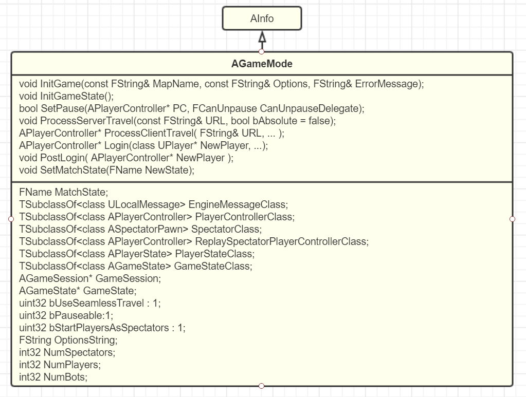Click the bUseSeamlessTravel attribute line

pyautogui.click(x=89, y=303)
